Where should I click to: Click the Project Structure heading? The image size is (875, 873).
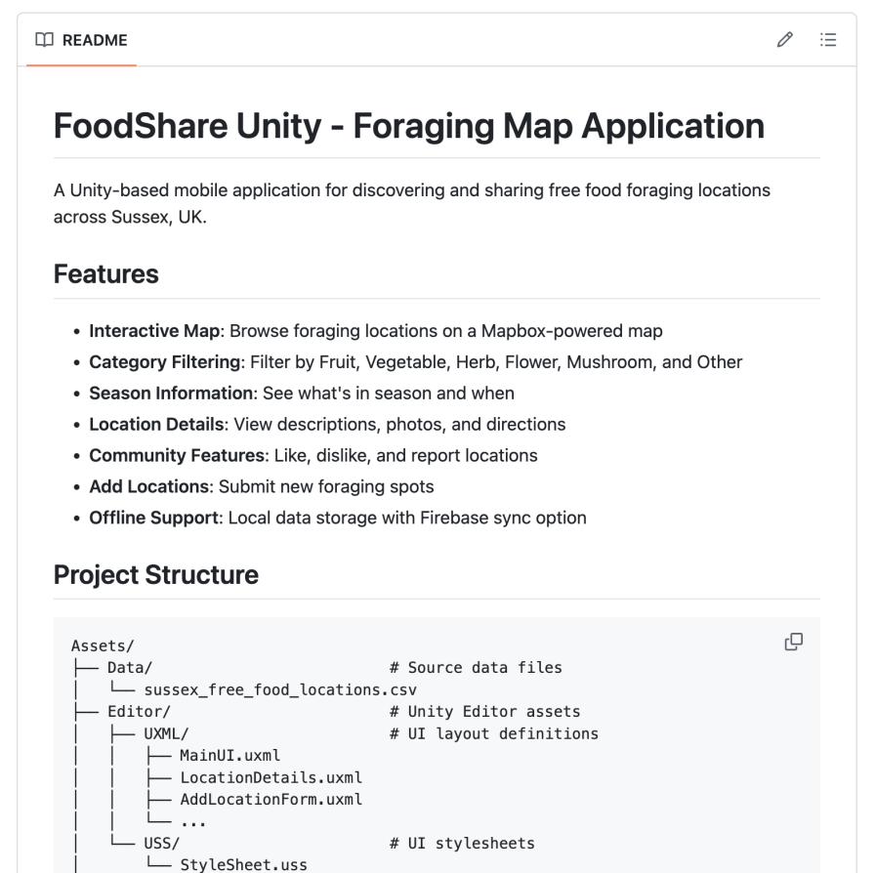point(156,575)
